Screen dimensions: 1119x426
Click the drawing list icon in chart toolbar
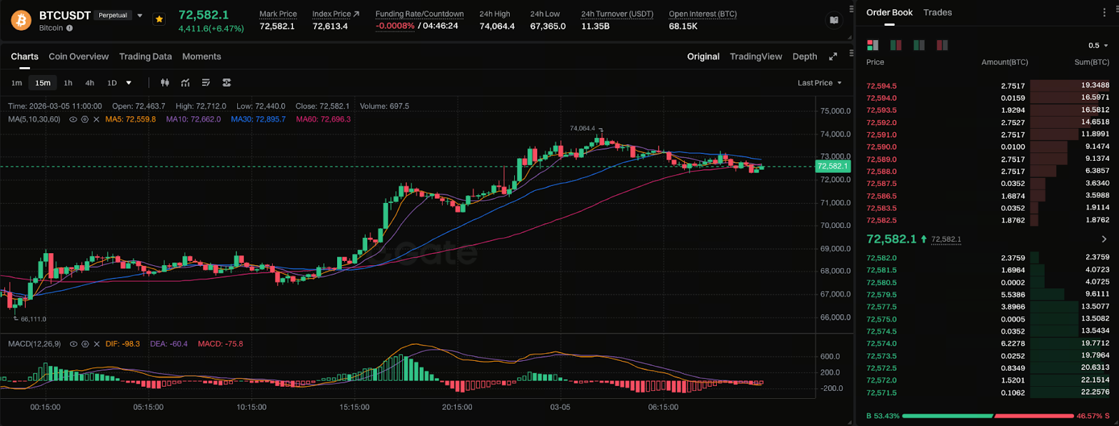206,83
